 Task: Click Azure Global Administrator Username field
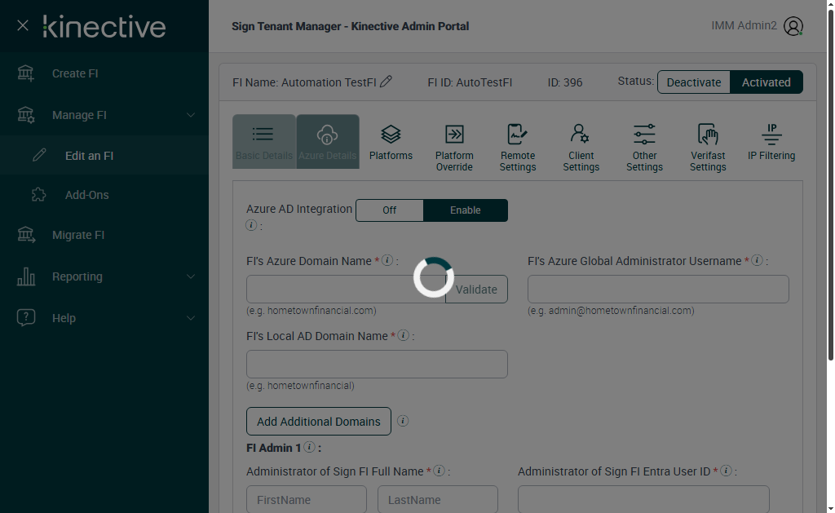point(658,290)
